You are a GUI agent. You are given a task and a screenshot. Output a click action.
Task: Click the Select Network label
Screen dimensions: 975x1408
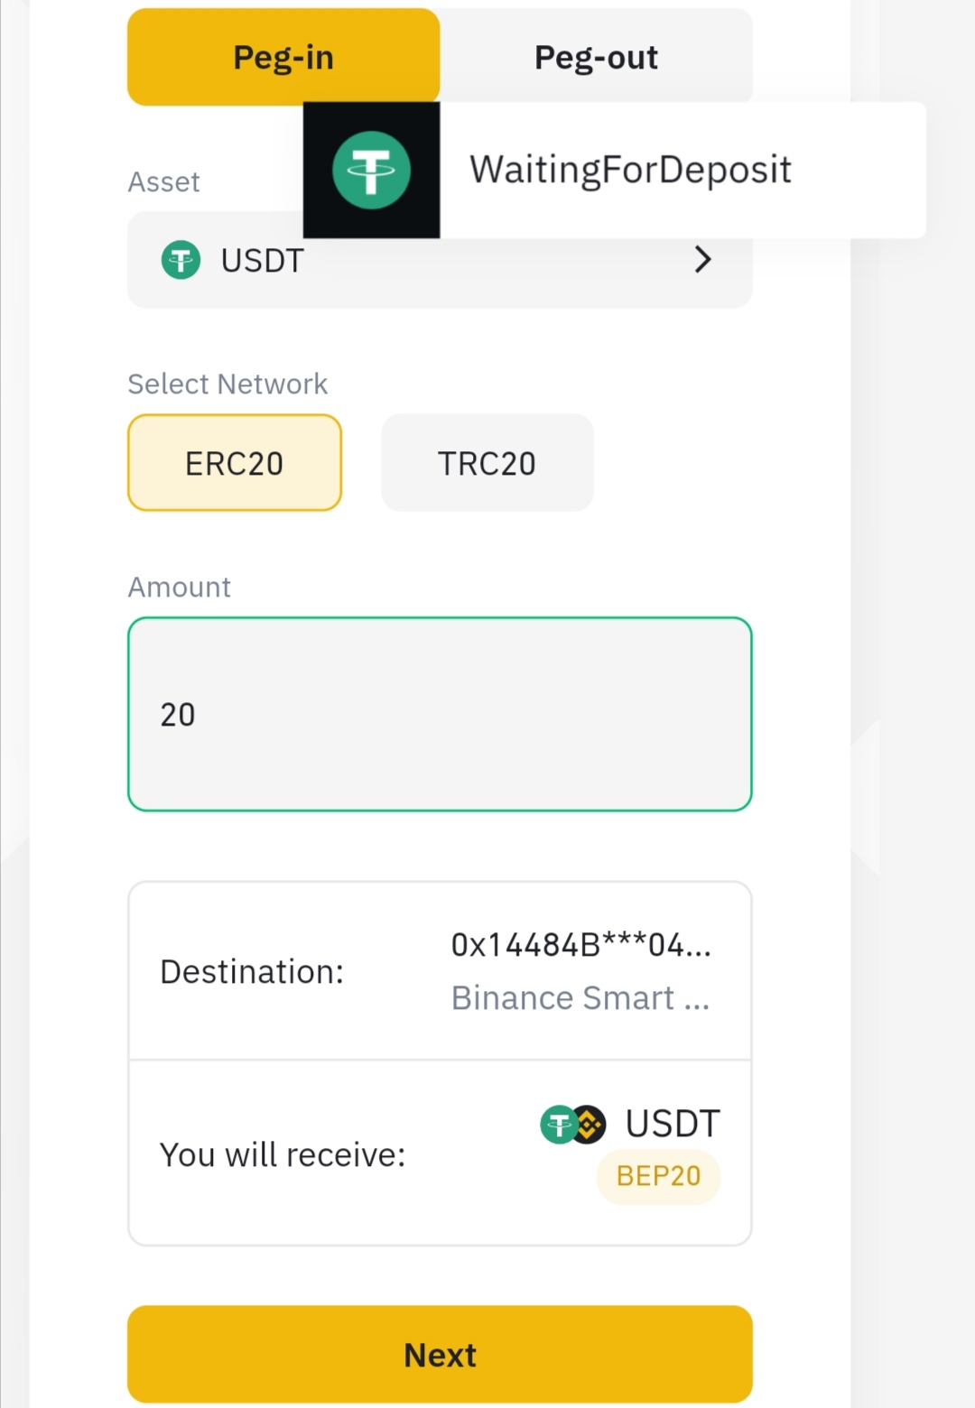coord(227,384)
